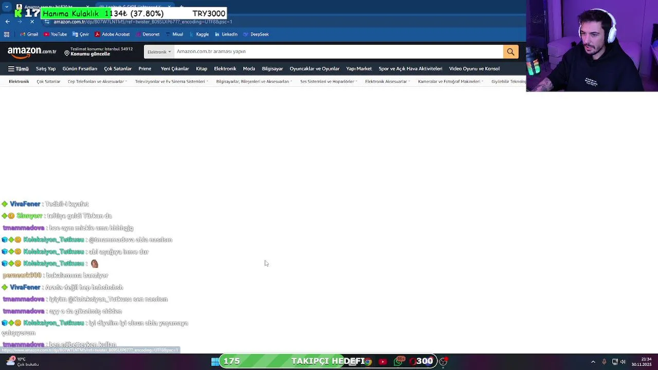Open Günün Fırsatları in navigation bar
This screenshot has height=370, width=658.
click(80, 69)
